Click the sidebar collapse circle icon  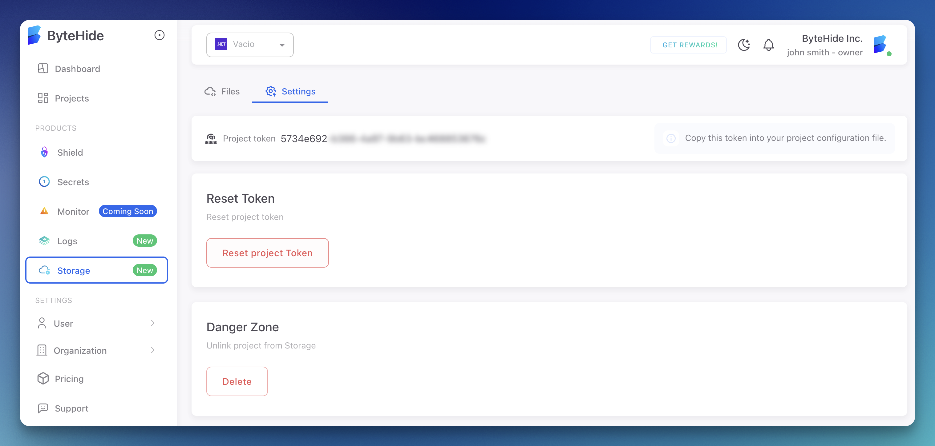(x=159, y=35)
